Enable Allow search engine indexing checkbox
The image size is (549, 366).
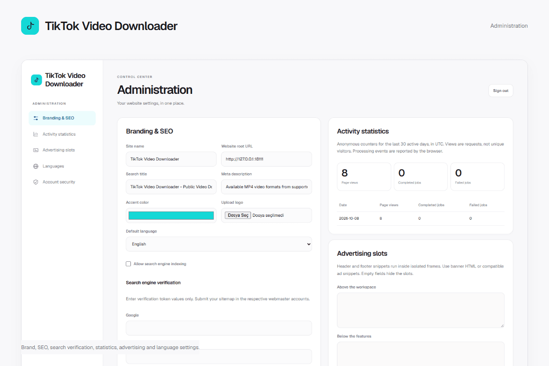click(x=129, y=264)
